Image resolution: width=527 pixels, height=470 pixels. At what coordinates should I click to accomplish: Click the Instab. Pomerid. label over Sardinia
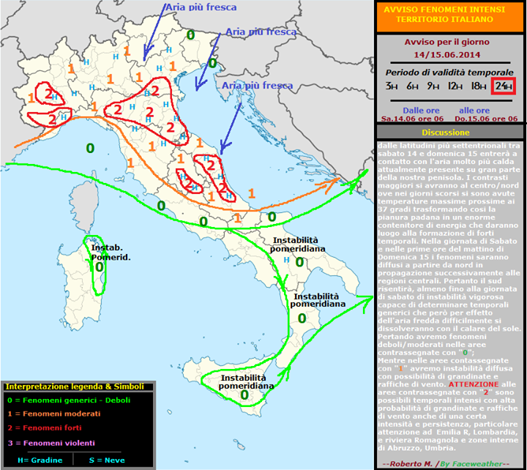point(111,253)
